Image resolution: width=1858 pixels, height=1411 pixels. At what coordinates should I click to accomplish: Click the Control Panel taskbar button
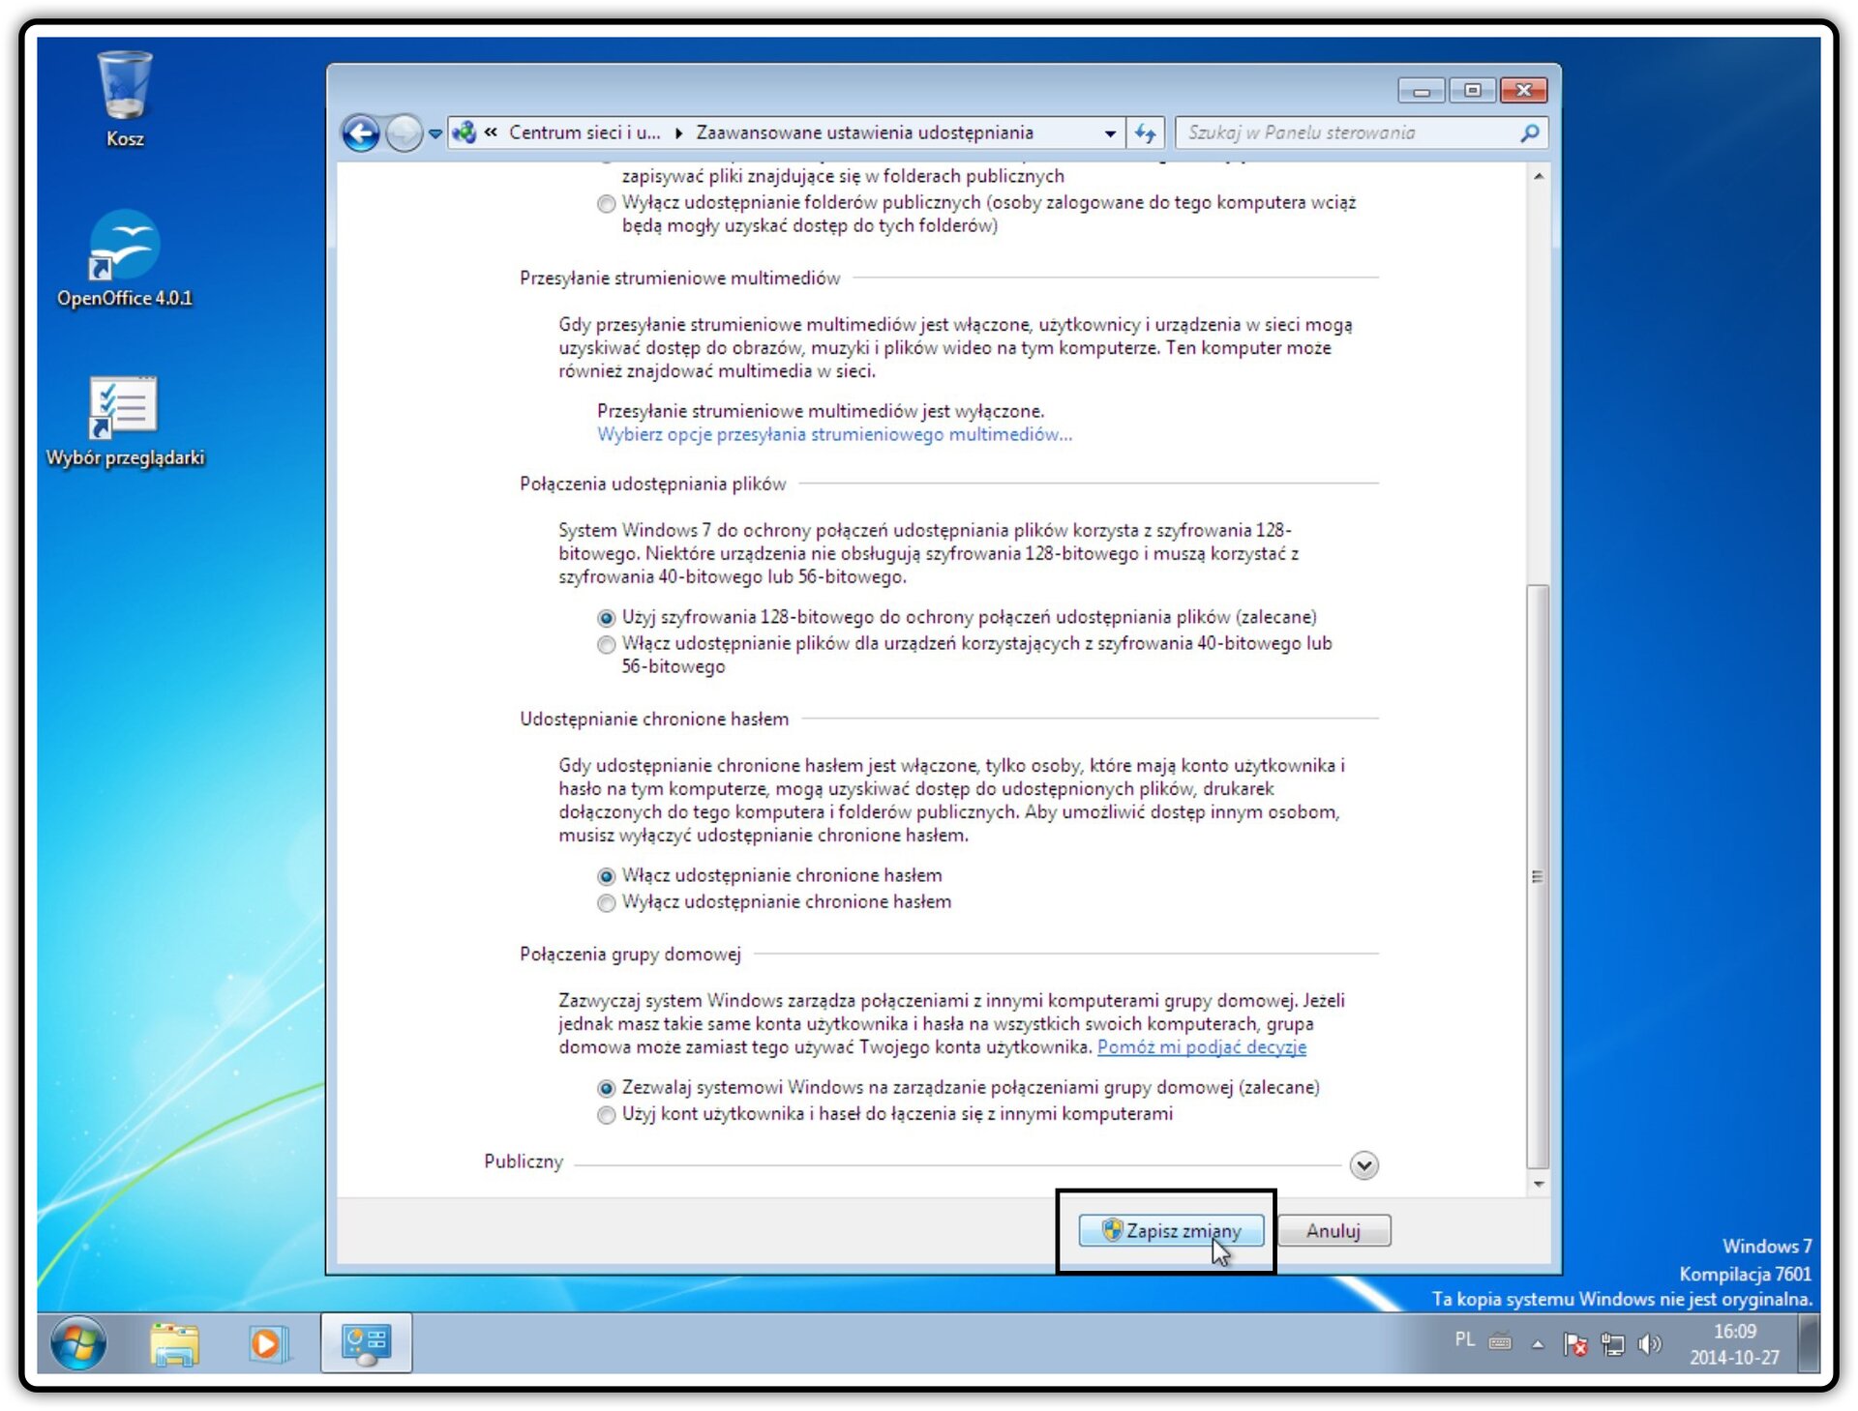[x=366, y=1342]
